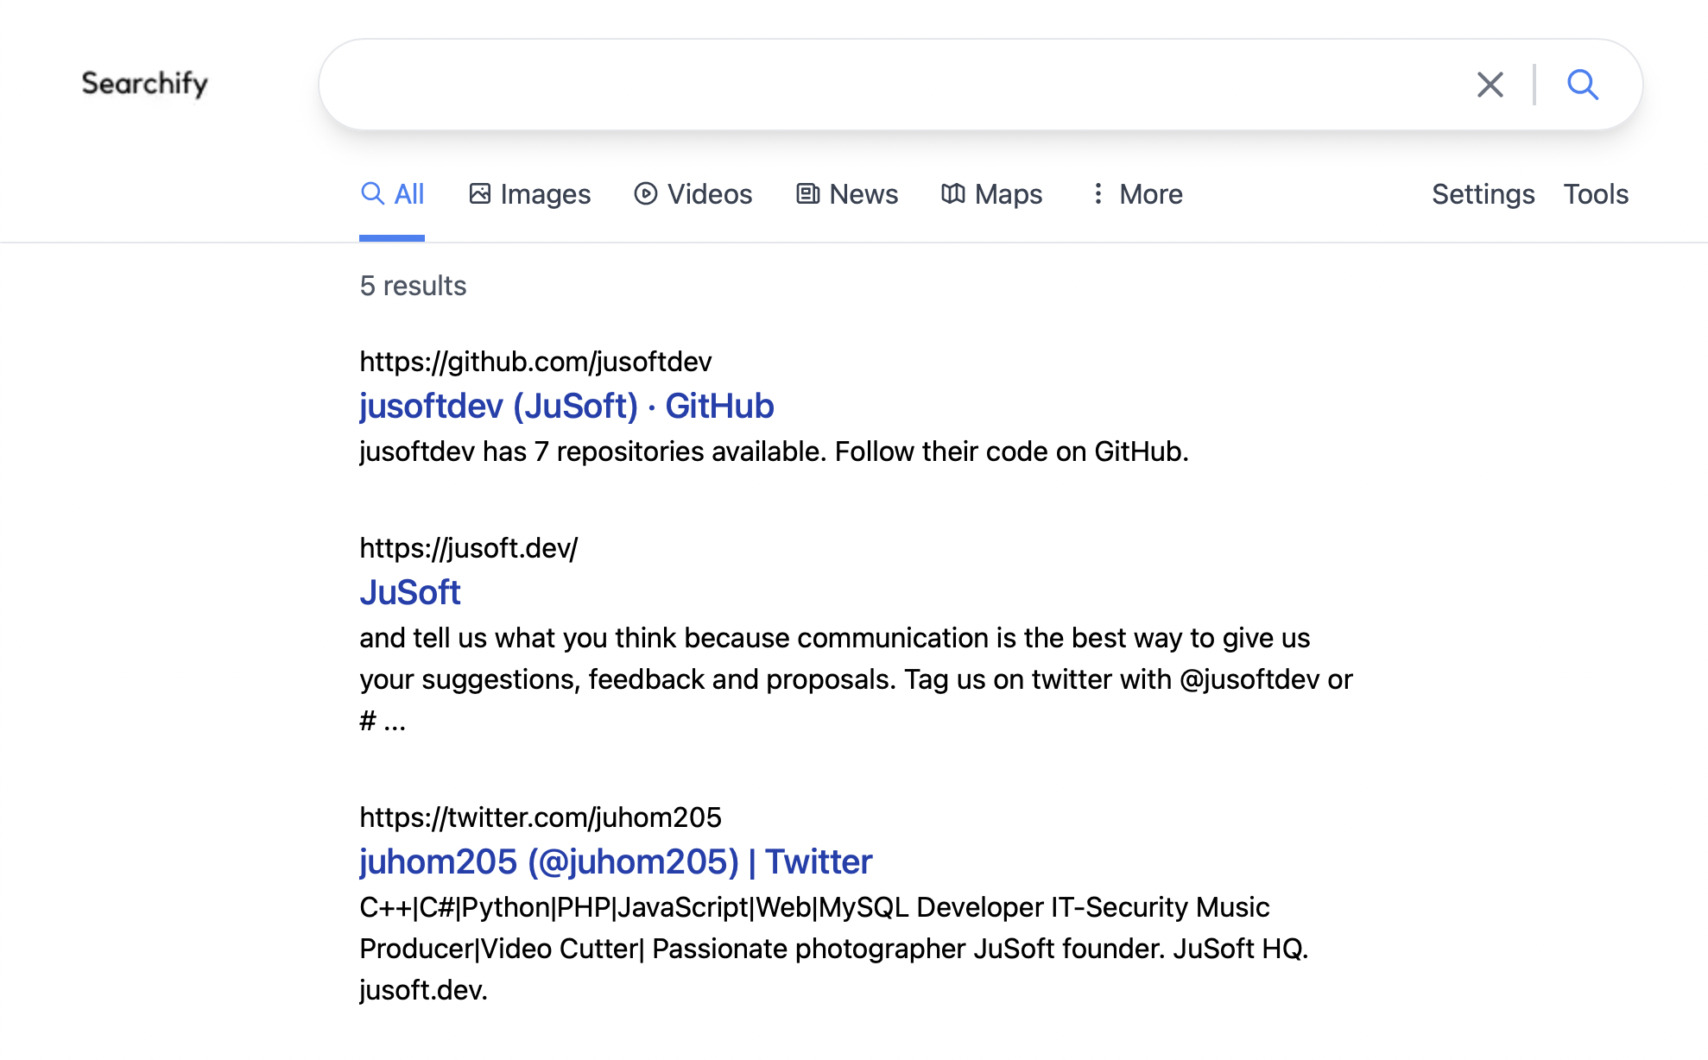Click the three-dot More icon
Screen dimensions: 1708x1060
(x=1098, y=193)
